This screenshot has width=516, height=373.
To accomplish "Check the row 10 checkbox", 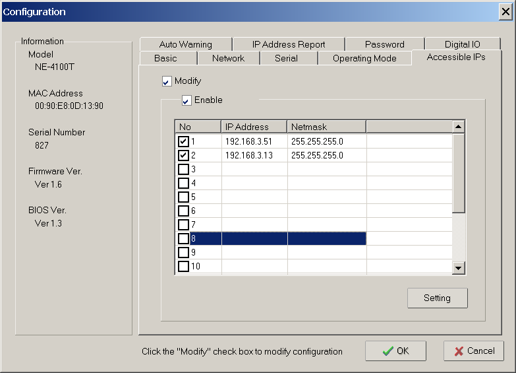I will pos(183,266).
